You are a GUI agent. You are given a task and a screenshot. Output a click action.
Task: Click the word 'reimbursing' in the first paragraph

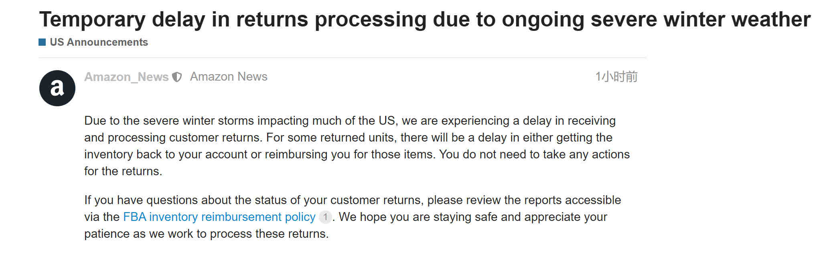296,154
